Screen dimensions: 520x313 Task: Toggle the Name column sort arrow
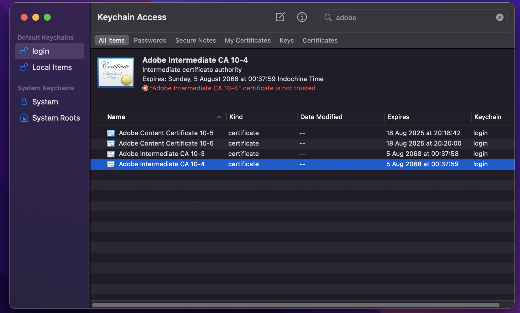point(219,117)
